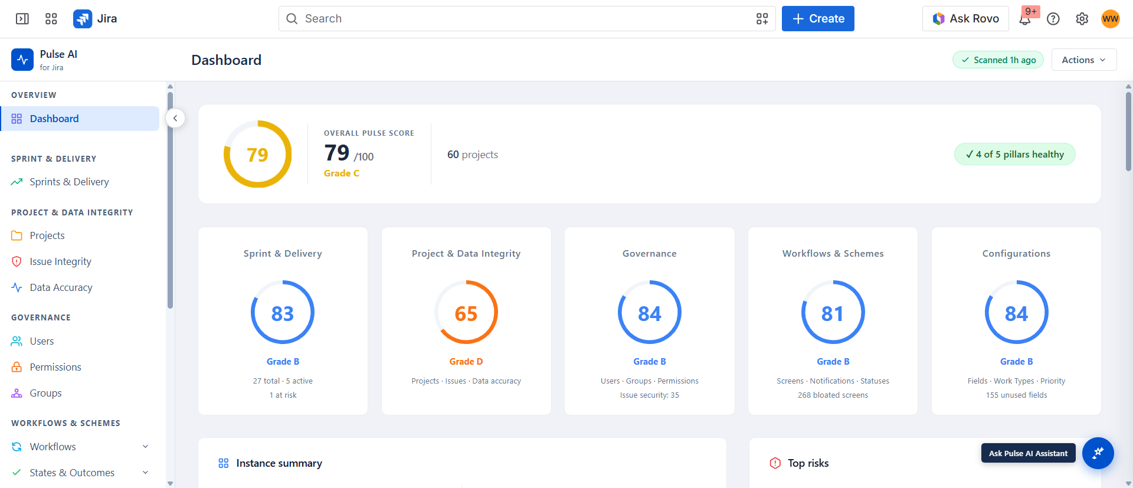The width and height of the screenshot is (1133, 488).
Task: Click the main page vertical scrollbar
Action: 1128,131
